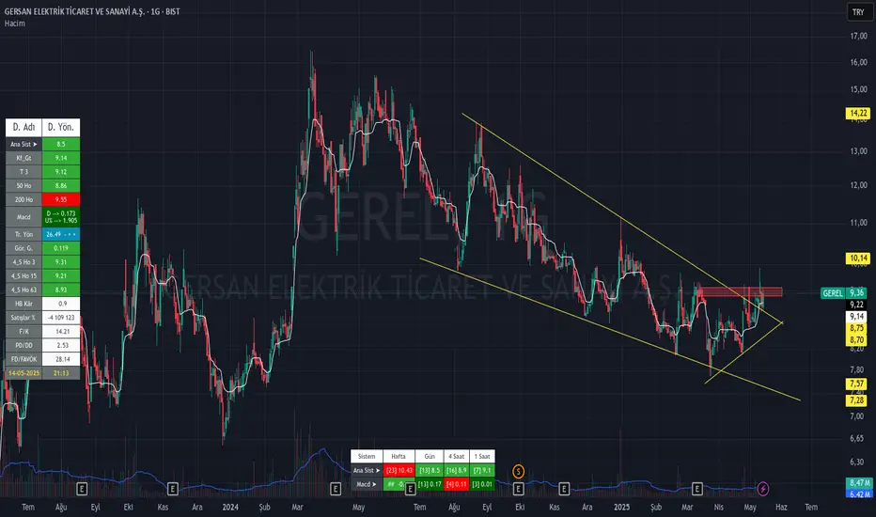This screenshot has height=517, width=876.
Task: Click the 2025 year label on time axis
Action: 621,507
